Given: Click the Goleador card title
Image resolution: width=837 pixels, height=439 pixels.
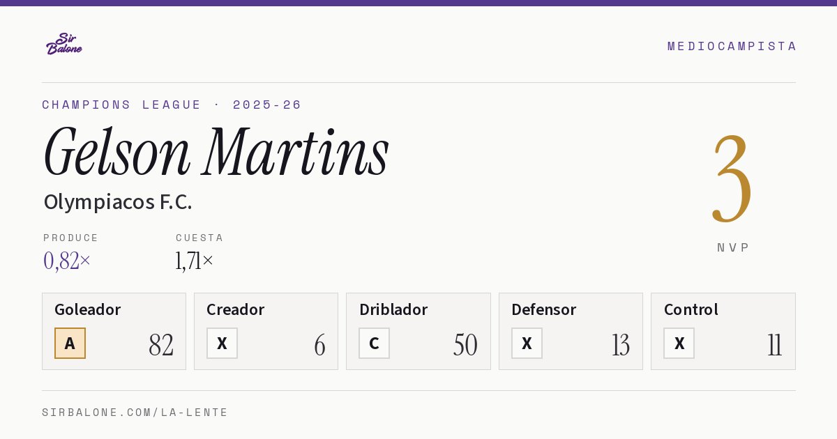Looking at the screenshot, I should [88, 309].
